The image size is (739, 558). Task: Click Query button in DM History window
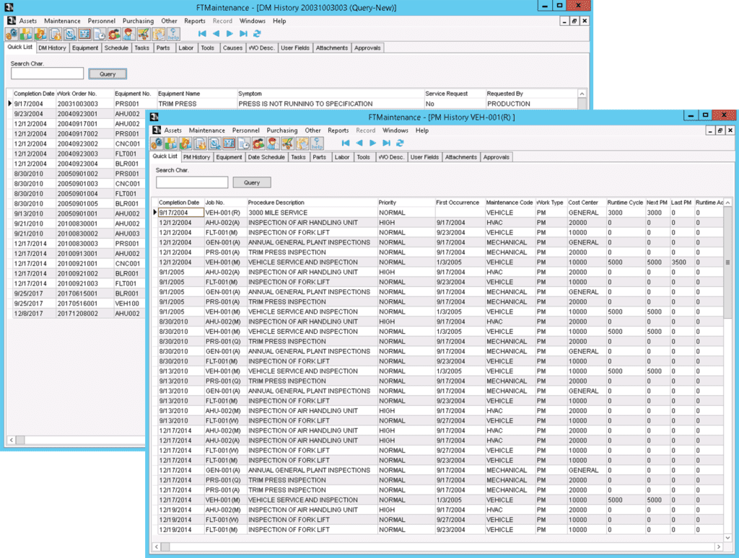pos(108,74)
